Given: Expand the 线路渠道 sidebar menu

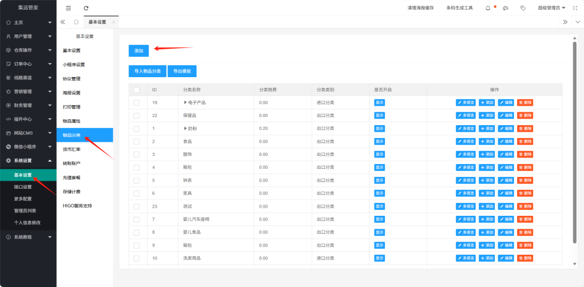Looking at the screenshot, I should coord(28,78).
